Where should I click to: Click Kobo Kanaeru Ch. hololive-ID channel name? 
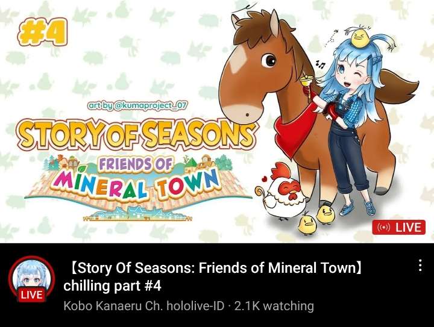143,306
